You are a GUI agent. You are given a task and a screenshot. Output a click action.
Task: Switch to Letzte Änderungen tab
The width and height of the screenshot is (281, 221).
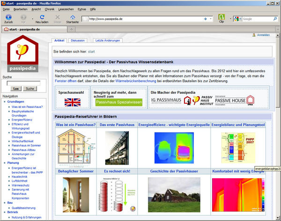107,41
